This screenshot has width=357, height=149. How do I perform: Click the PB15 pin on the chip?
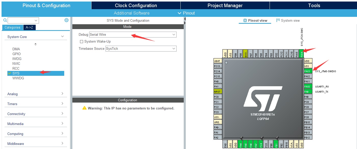coord(308,122)
